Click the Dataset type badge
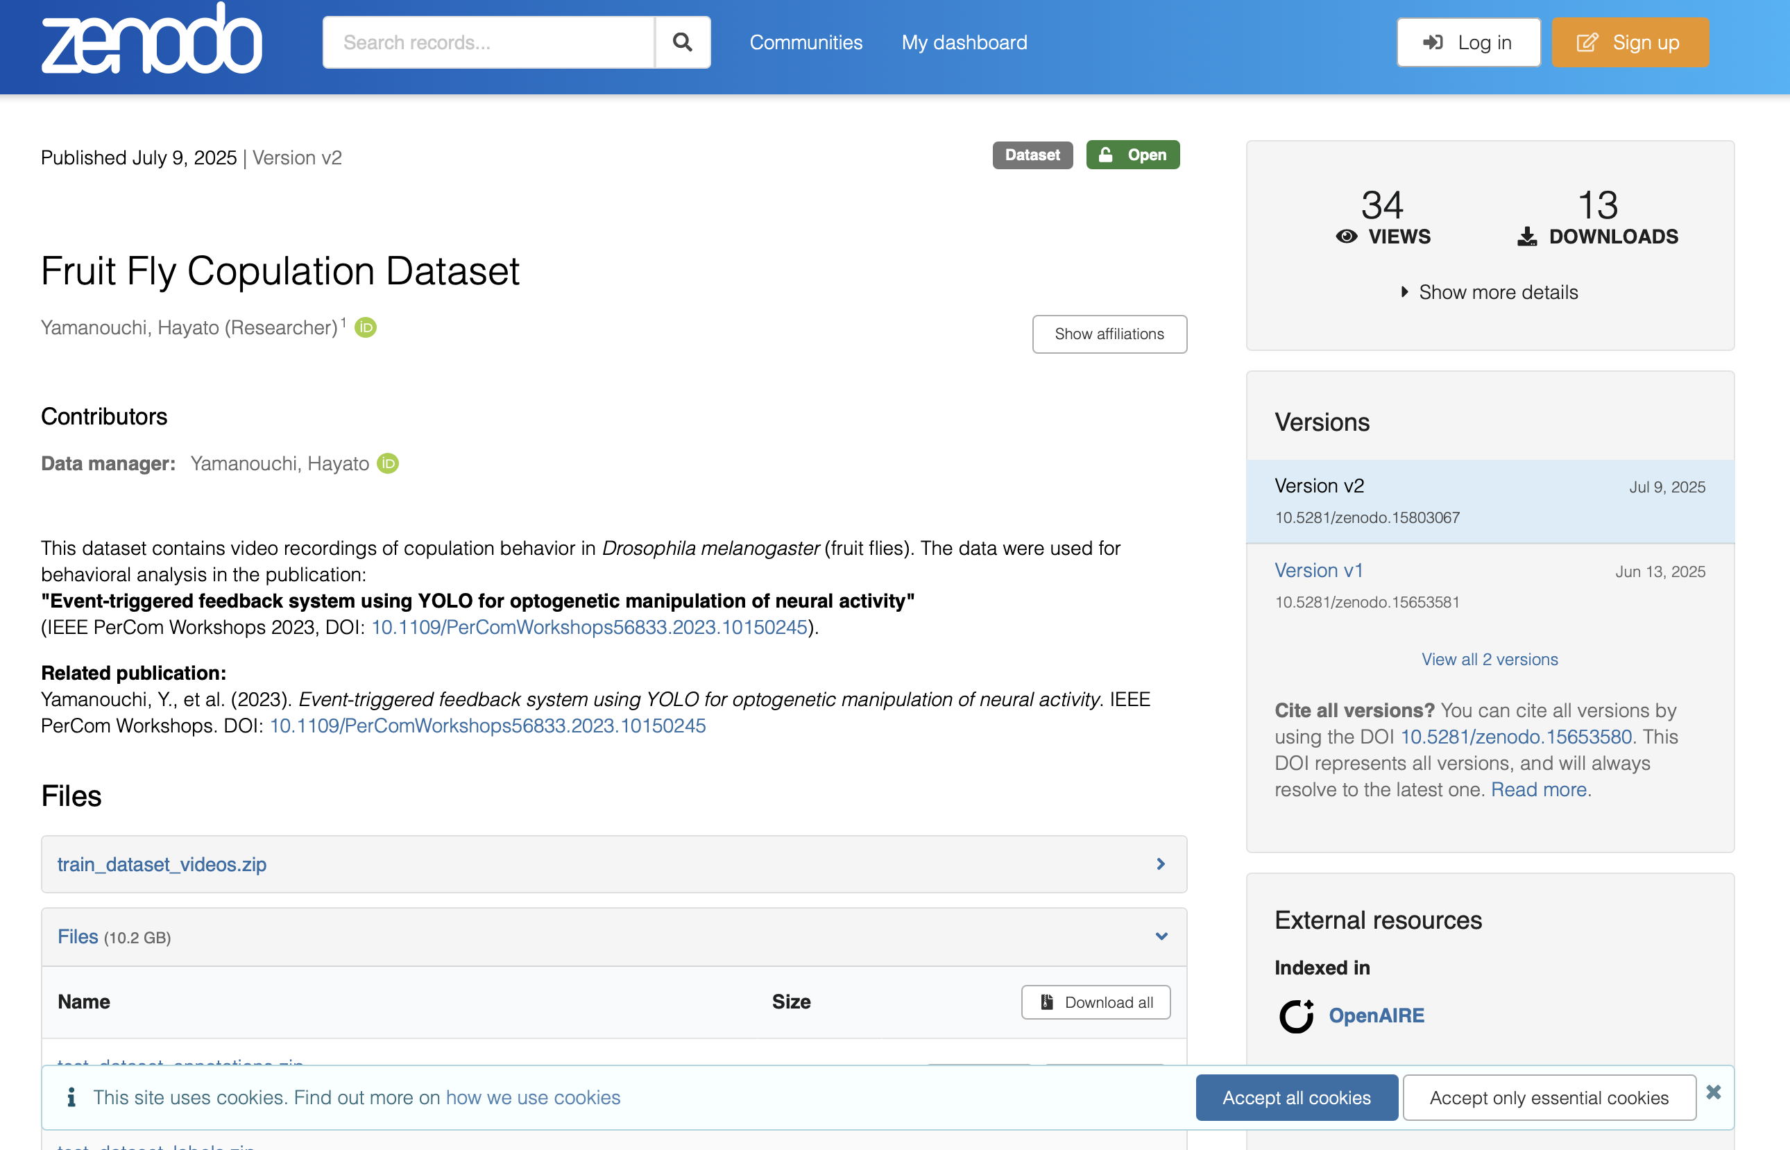Screen dimensions: 1790x1150 [x=1032, y=155]
